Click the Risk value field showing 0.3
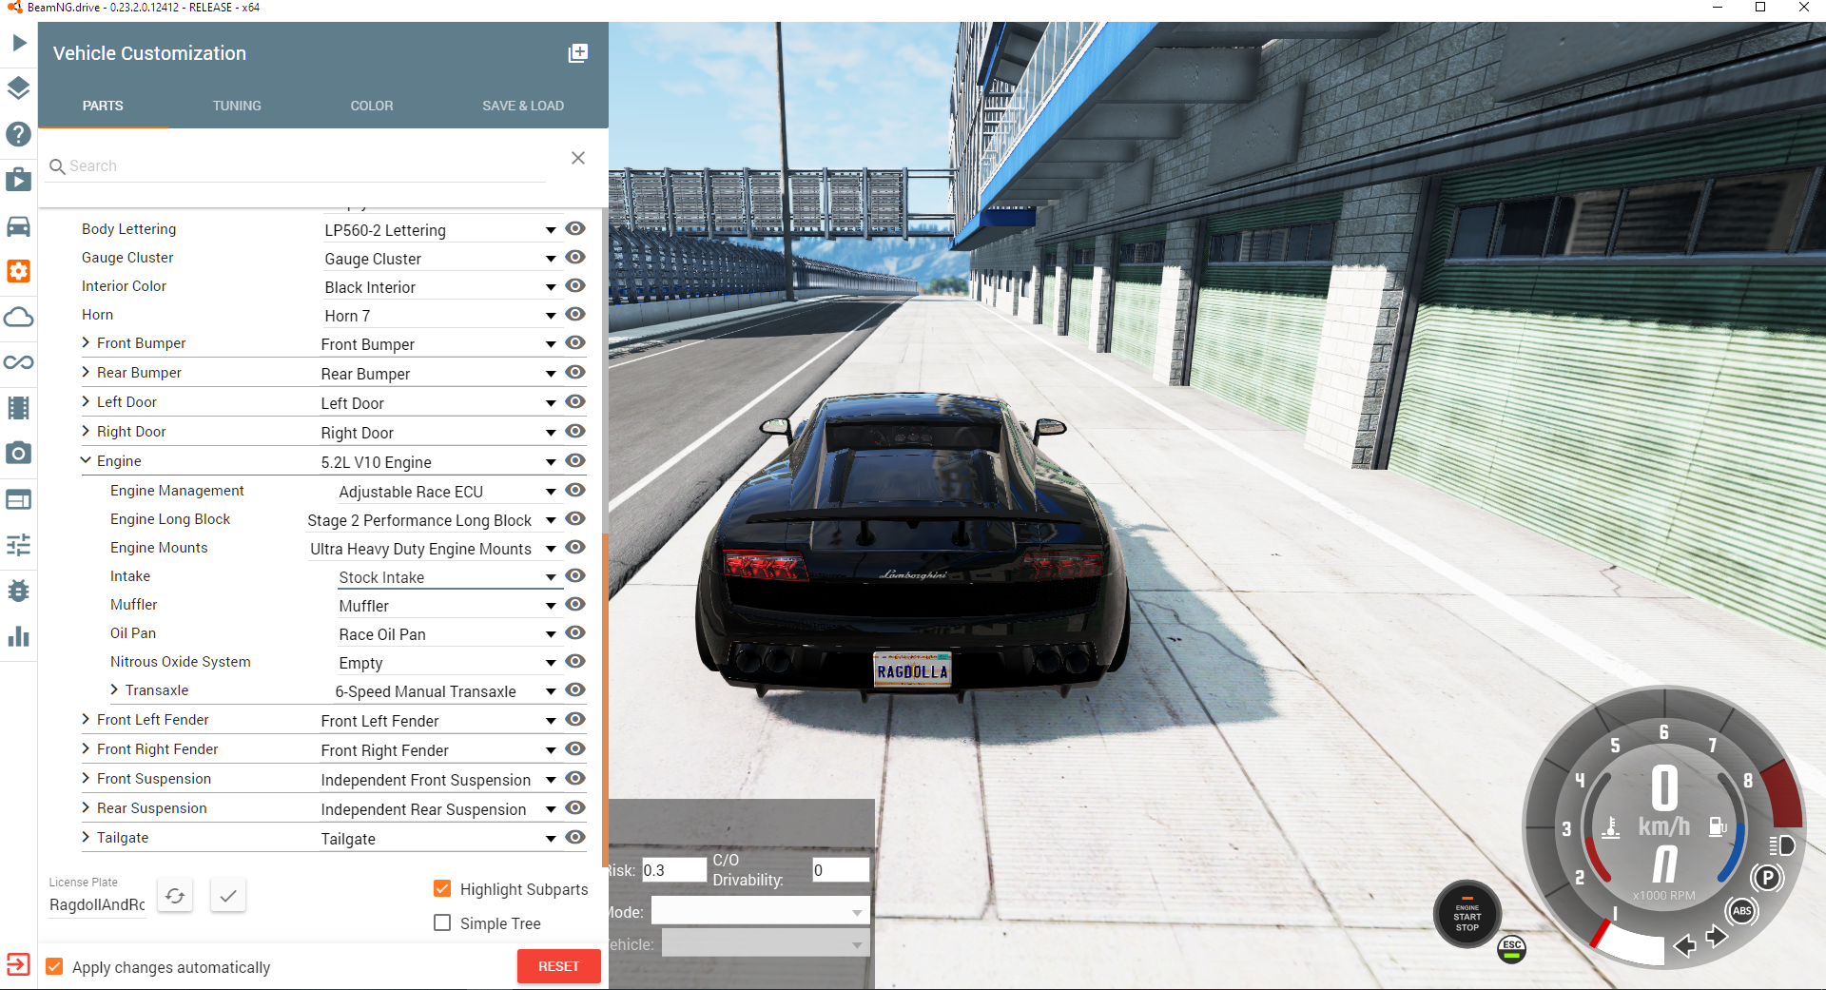Screen dimensions: 1826x990 (x=673, y=870)
